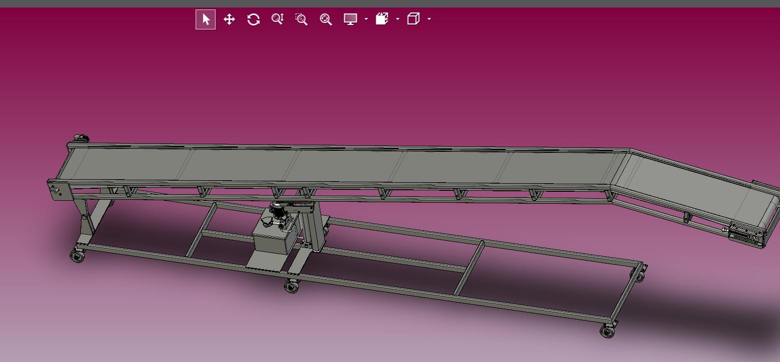Select the Rotate view tool
Image resolution: width=780 pixels, height=362 pixels.
(253, 19)
